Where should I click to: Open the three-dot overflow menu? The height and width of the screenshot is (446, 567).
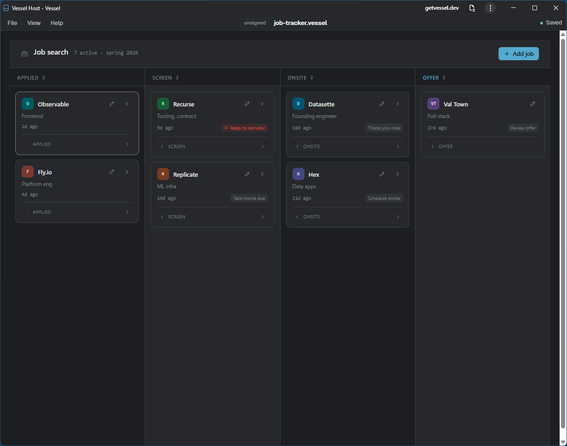(490, 8)
